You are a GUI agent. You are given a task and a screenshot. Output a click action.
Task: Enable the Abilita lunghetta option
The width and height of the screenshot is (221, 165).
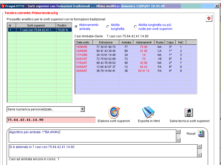108,27
